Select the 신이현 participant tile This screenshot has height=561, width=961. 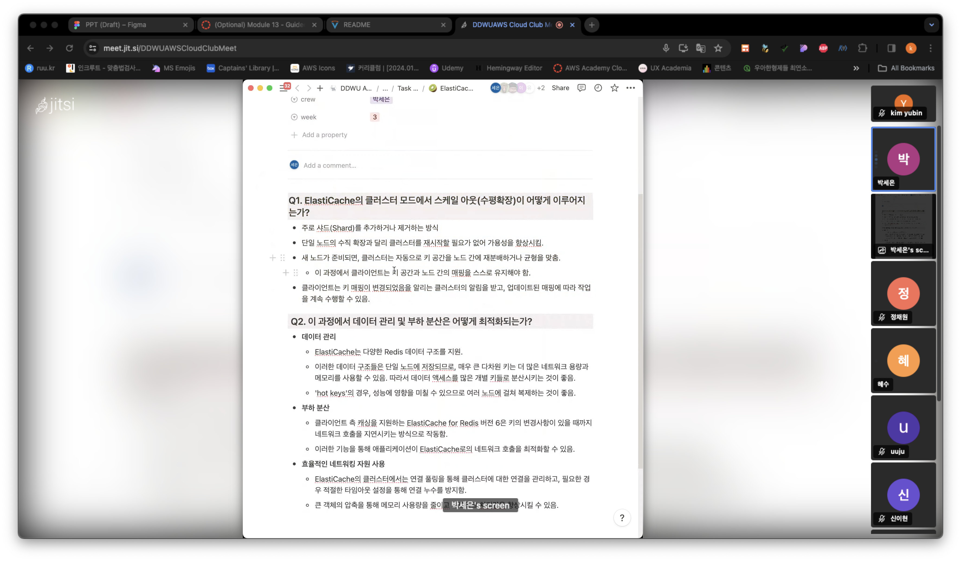(903, 495)
